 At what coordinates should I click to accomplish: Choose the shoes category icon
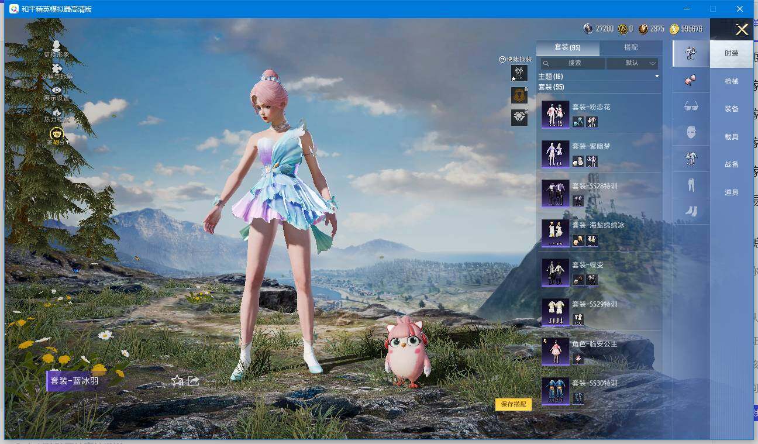691,211
